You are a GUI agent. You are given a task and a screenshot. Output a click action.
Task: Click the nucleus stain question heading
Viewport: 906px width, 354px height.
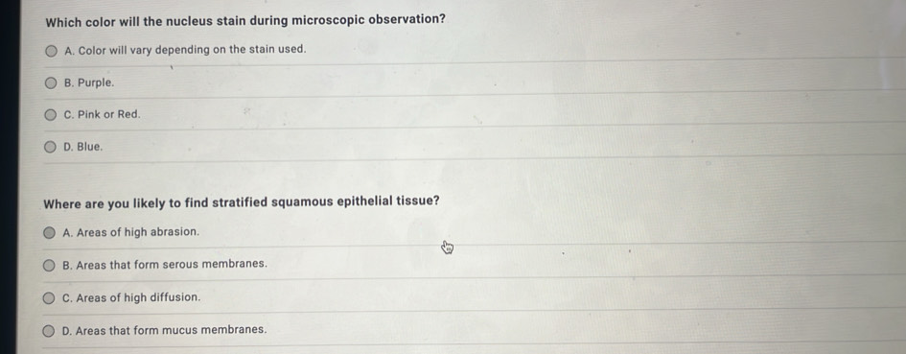tap(245, 20)
